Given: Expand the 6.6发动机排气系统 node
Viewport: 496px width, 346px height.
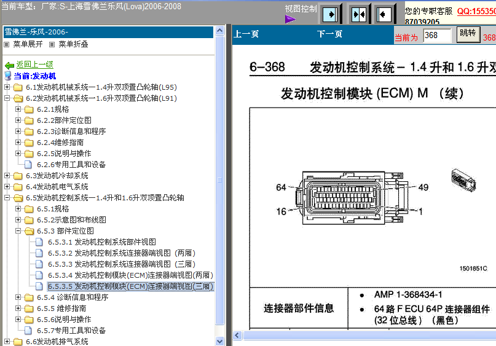Looking at the screenshot, I should click(7, 342).
